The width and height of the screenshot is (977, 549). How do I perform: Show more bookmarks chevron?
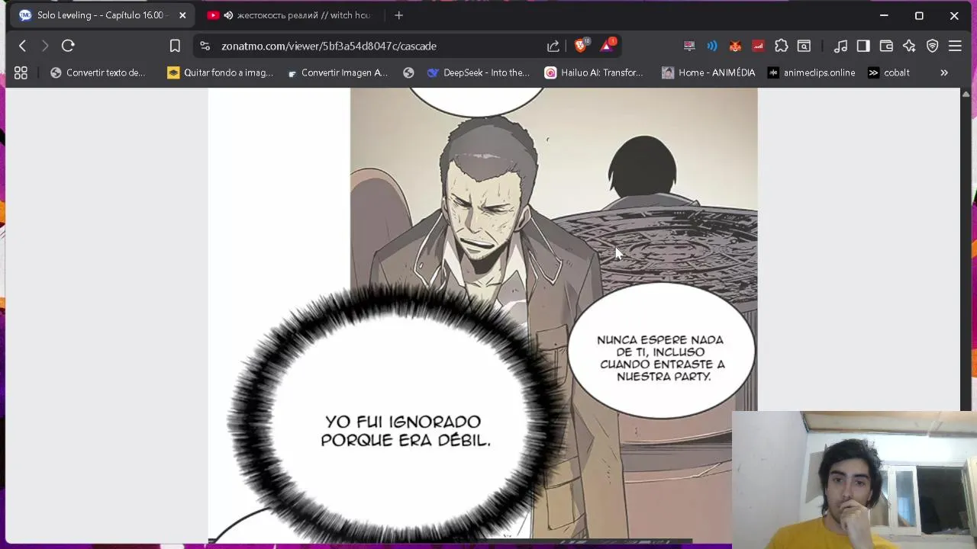pyautogui.click(x=944, y=72)
